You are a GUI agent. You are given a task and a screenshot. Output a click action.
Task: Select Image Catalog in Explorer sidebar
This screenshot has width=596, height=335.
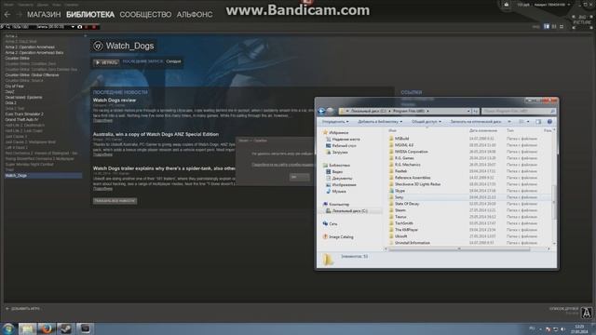pos(338,237)
